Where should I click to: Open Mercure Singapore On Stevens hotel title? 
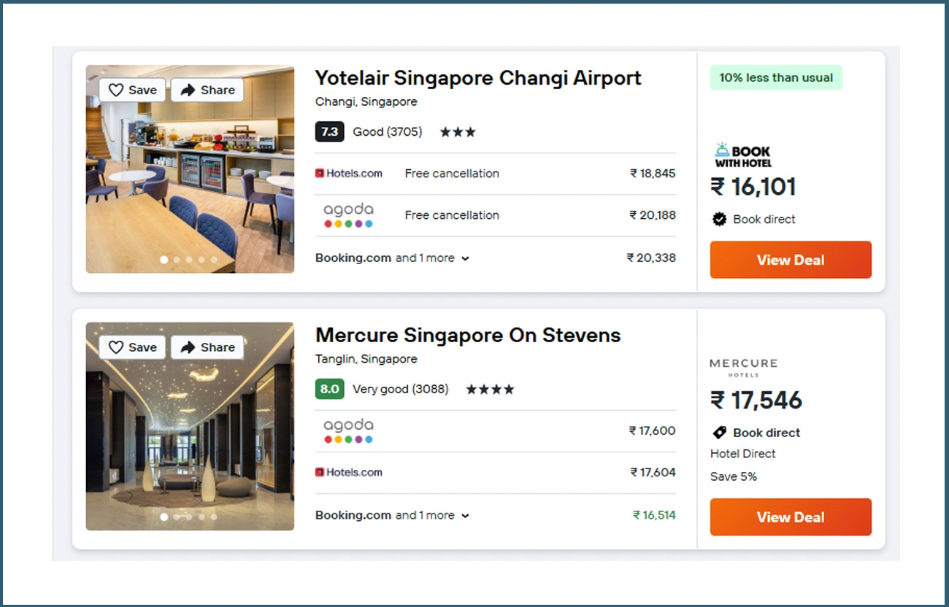(468, 336)
